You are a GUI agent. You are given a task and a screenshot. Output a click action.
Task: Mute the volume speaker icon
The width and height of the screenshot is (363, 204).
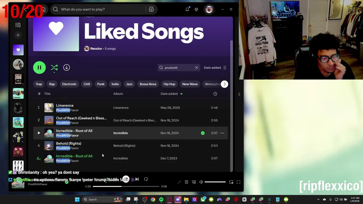pyautogui.click(x=201, y=182)
